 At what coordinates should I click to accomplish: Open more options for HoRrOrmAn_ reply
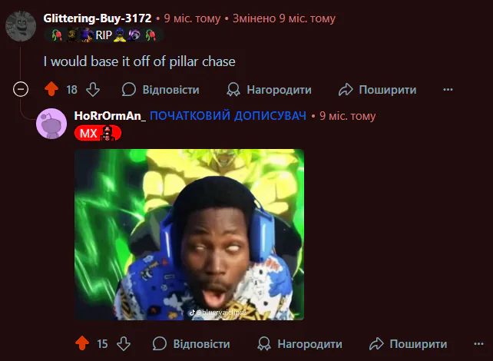pos(478,343)
